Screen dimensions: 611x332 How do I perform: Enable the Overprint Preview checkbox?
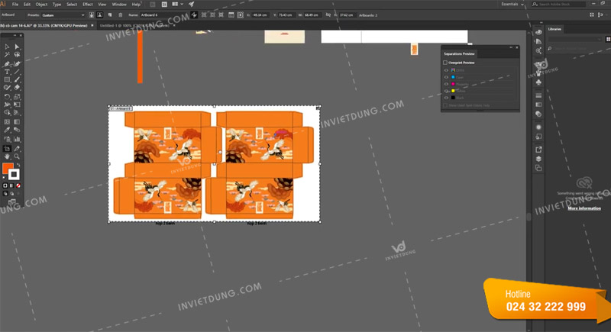coord(445,63)
